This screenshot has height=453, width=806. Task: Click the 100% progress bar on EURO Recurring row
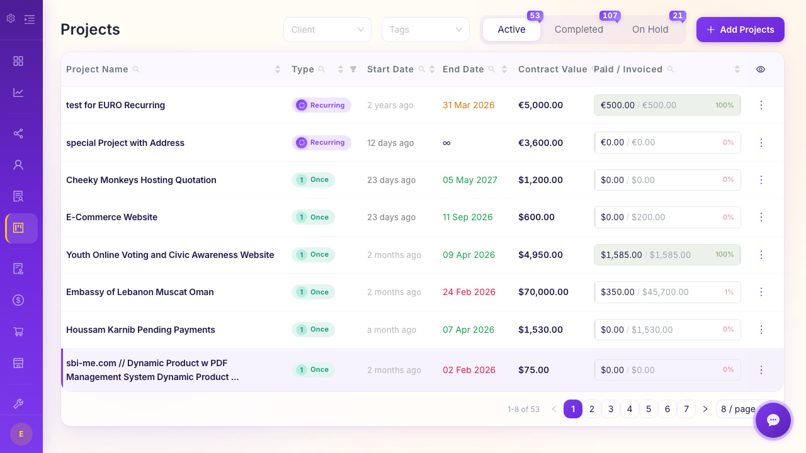point(667,105)
